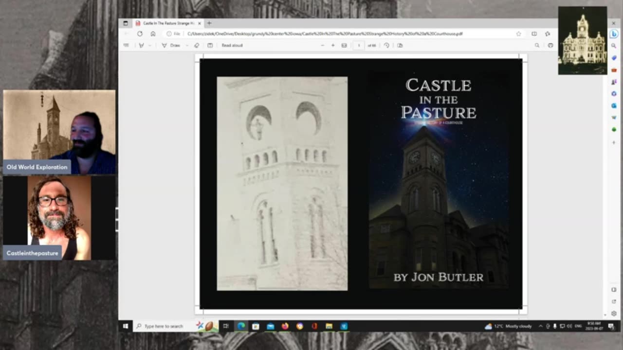Open the sidebar search icon
Screen dimensions: 623x350
click(614, 46)
